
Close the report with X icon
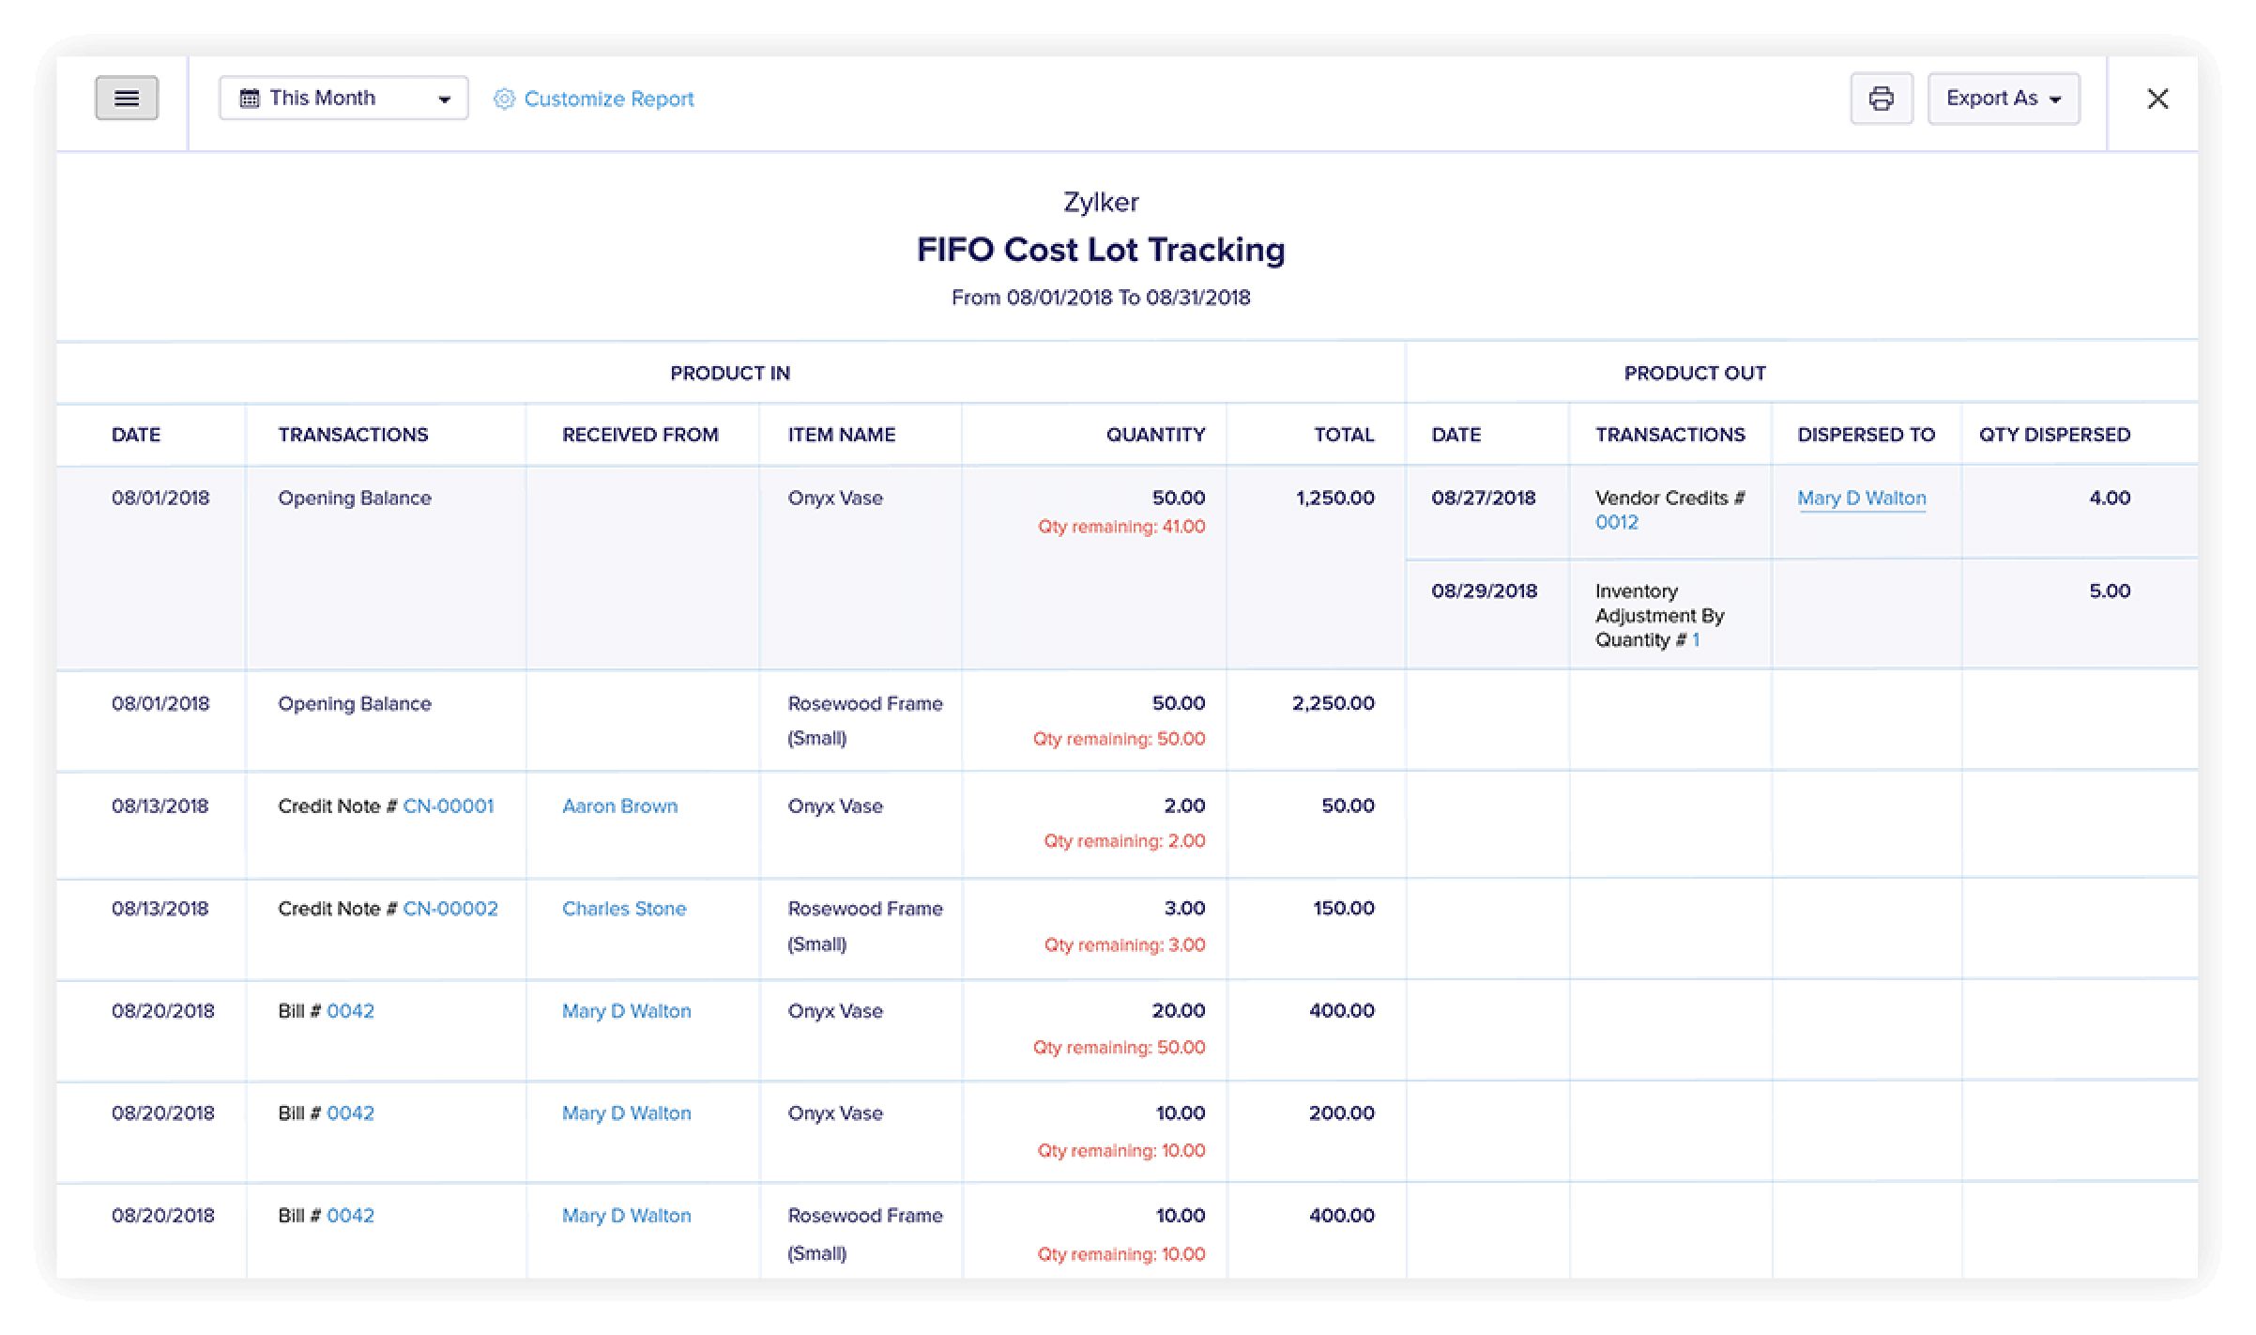pyautogui.click(x=2157, y=99)
